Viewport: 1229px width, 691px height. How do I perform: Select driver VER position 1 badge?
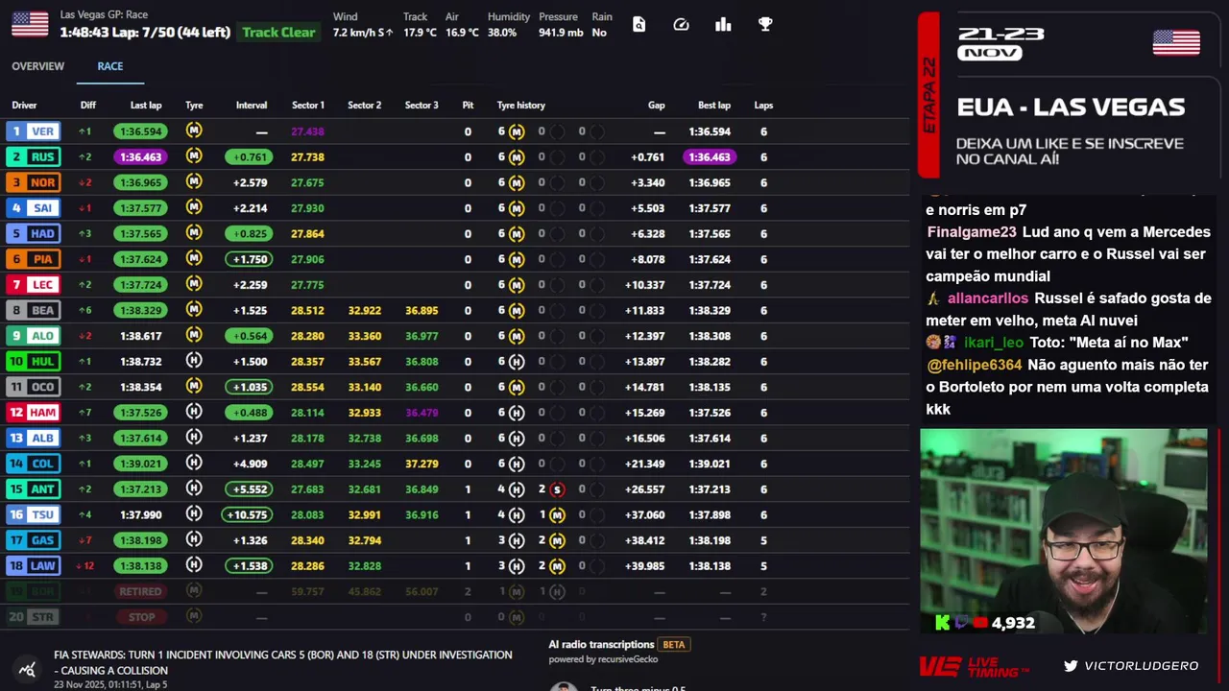pos(33,131)
